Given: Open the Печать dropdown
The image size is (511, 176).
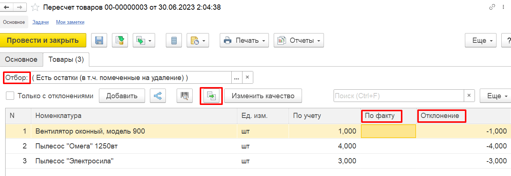Looking at the screenshot, I should [244, 41].
